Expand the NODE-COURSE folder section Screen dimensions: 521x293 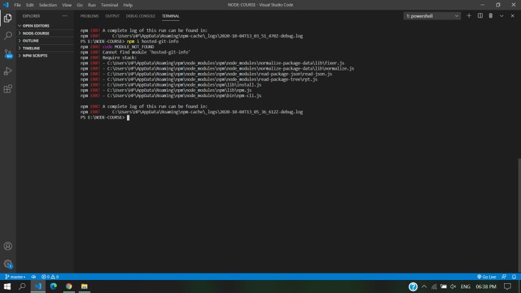[45, 33]
